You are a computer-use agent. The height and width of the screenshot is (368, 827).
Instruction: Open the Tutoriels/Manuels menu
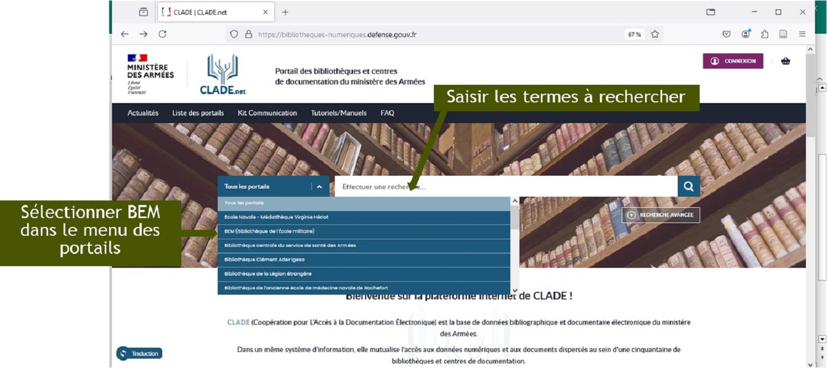tap(339, 113)
